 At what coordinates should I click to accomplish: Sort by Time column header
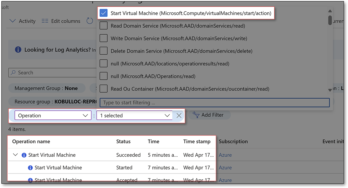[153, 142]
